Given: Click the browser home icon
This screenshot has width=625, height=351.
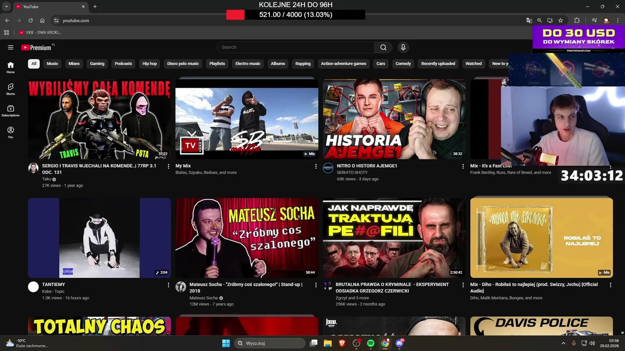Looking at the screenshot, I should (x=42, y=20).
